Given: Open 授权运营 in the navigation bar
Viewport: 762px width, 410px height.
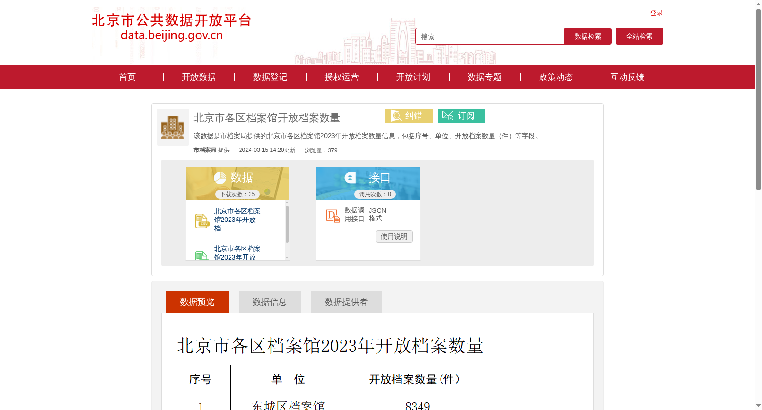Looking at the screenshot, I should pos(341,77).
